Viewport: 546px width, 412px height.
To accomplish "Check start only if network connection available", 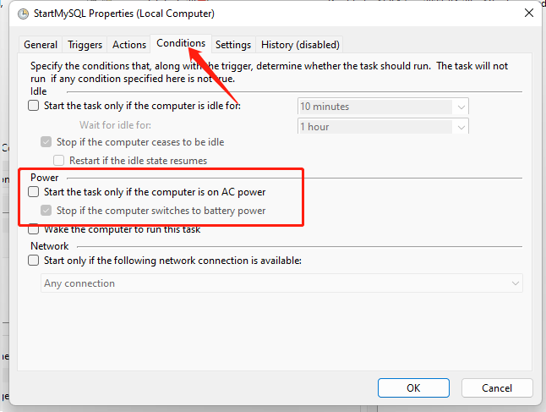I will coord(34,261).
